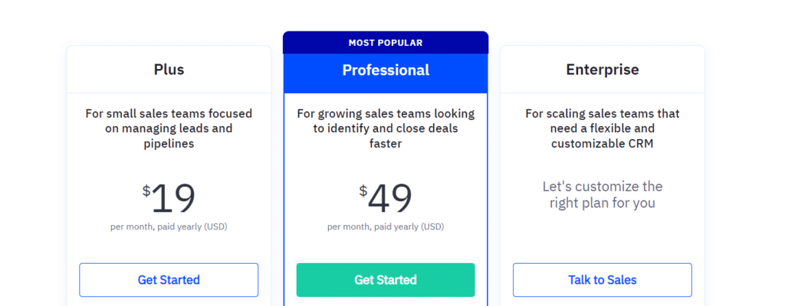Viewport: 785px width, 306px height.
Task: Click the 'For growing sales teams' description
Action: pos(386,129)
